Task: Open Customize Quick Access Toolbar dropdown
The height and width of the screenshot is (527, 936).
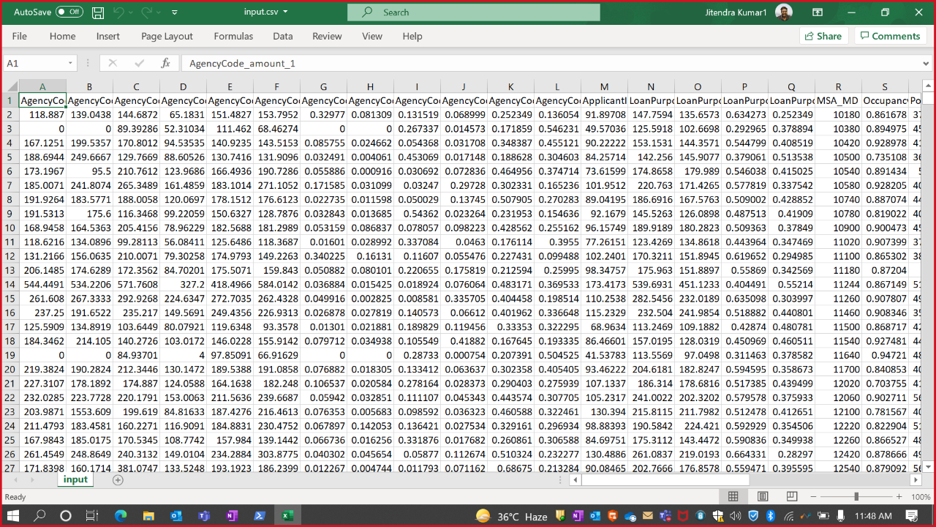Action: pyautogui.click(x=174, y=12)
